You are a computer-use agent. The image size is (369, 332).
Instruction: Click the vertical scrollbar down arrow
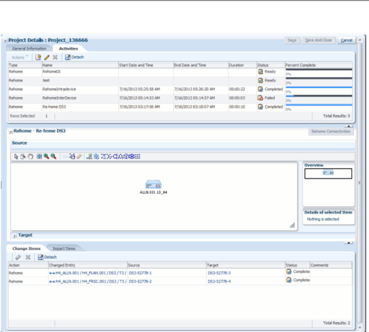360,328
